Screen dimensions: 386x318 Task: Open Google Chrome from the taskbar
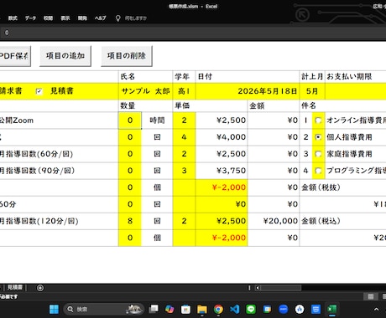coord(218,309)
